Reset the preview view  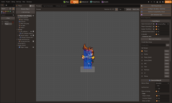coord(136,9)
